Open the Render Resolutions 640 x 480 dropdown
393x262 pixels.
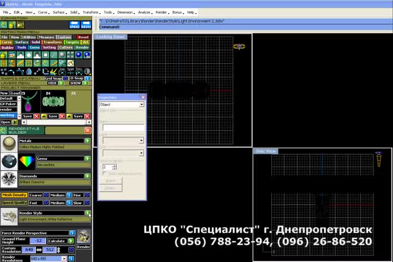click(x=64, y=259)
